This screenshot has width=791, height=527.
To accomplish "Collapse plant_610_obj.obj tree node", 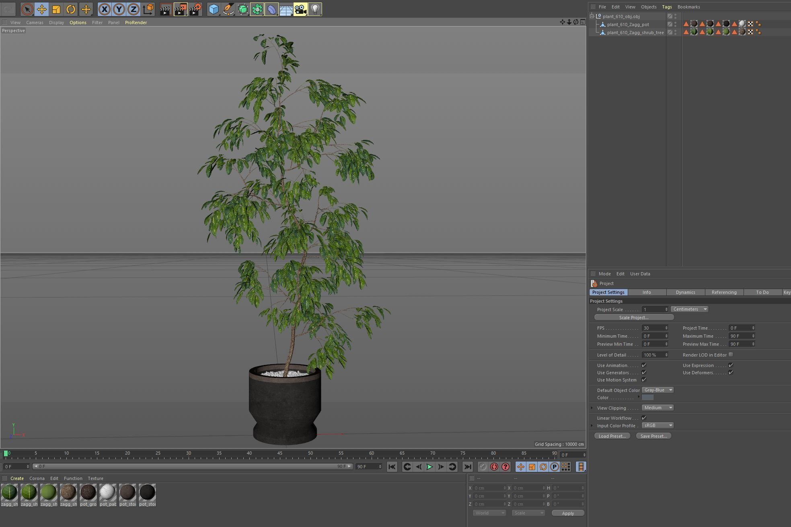I will click(x=592, y=16).
